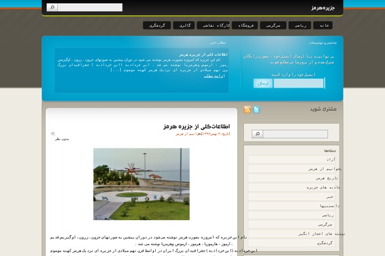Open the ریاضی menu item
The height and width of the screenshot is (256, 385).
pos(300,25)
